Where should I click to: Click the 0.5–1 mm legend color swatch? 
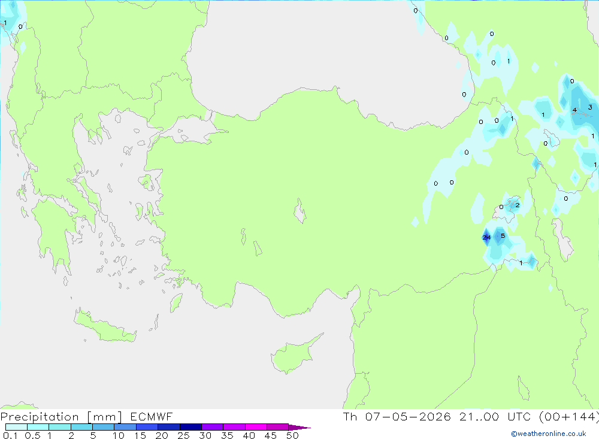pyautogui.click(x=38, y=427)
